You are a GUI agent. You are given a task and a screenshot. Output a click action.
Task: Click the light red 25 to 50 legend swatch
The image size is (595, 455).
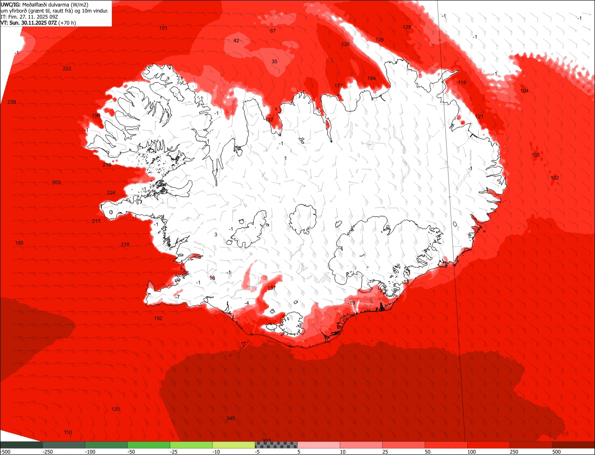403,445
